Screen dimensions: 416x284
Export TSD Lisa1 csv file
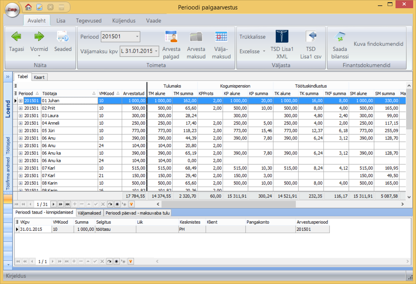tap(311, 37)
